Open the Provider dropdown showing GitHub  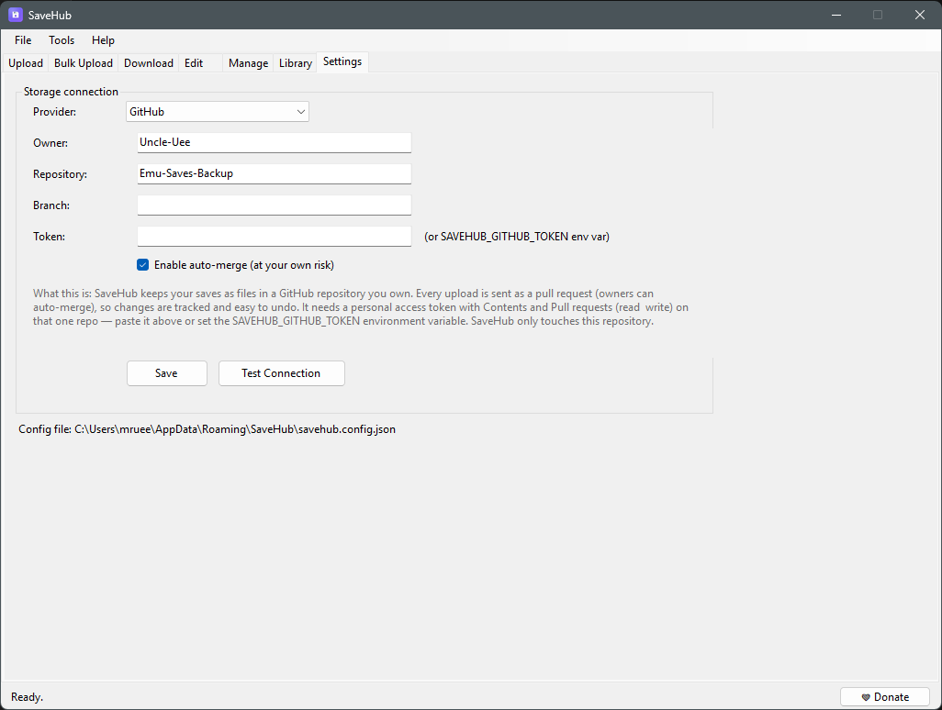[x=218, y=112]
